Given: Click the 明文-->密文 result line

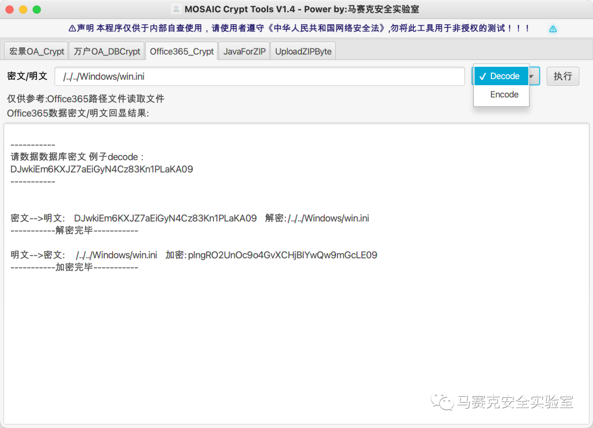Looking at the screenshot, I should [x=194, y=255].
